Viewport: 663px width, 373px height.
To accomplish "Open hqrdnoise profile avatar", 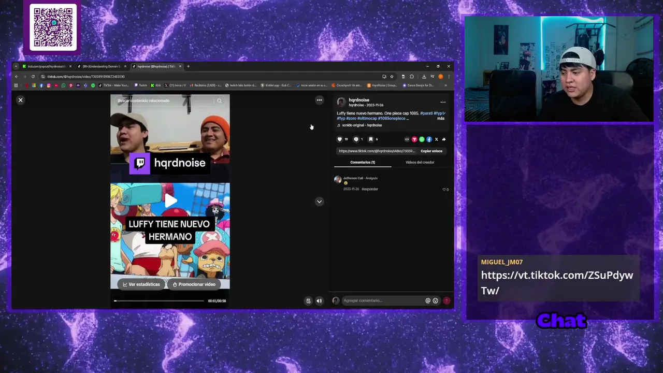I will point(341,102).
